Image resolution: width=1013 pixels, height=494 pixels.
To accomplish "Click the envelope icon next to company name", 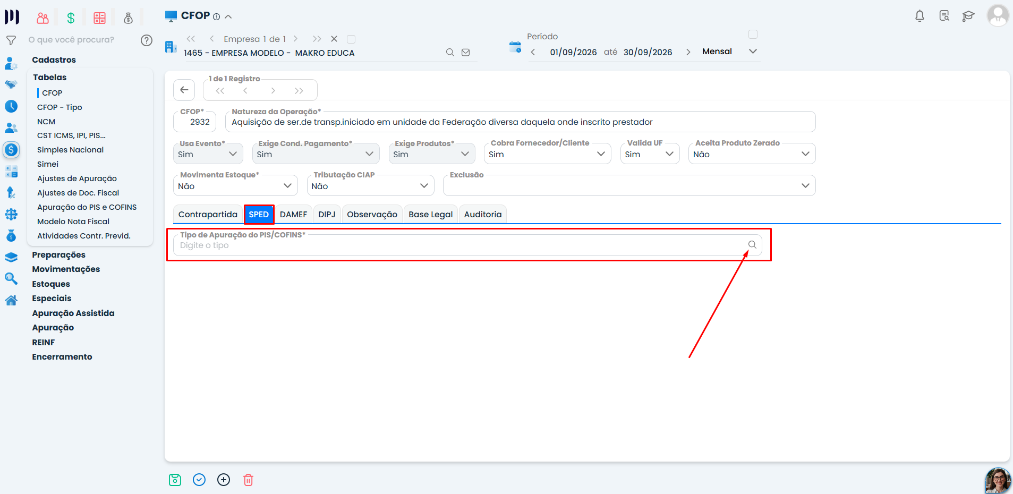I will click(466, 52).
